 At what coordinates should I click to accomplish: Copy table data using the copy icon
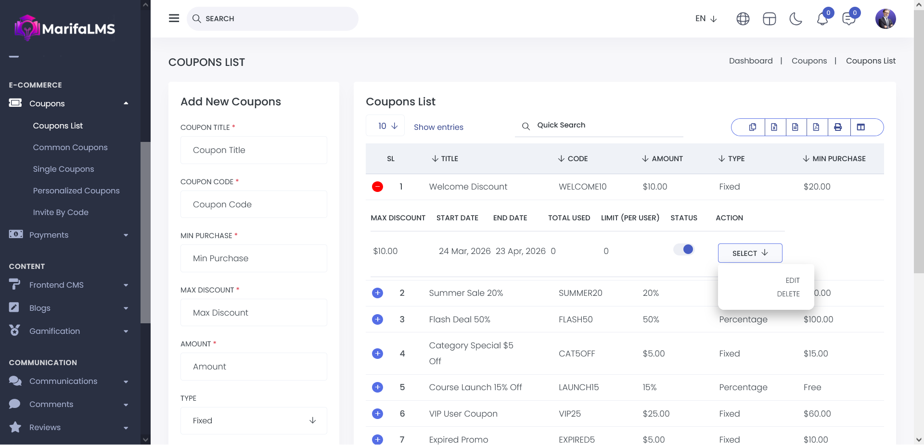pos(753,127)
